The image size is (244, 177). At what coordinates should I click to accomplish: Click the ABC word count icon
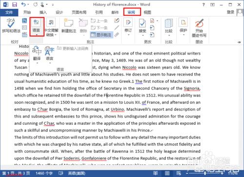(24, 34)
